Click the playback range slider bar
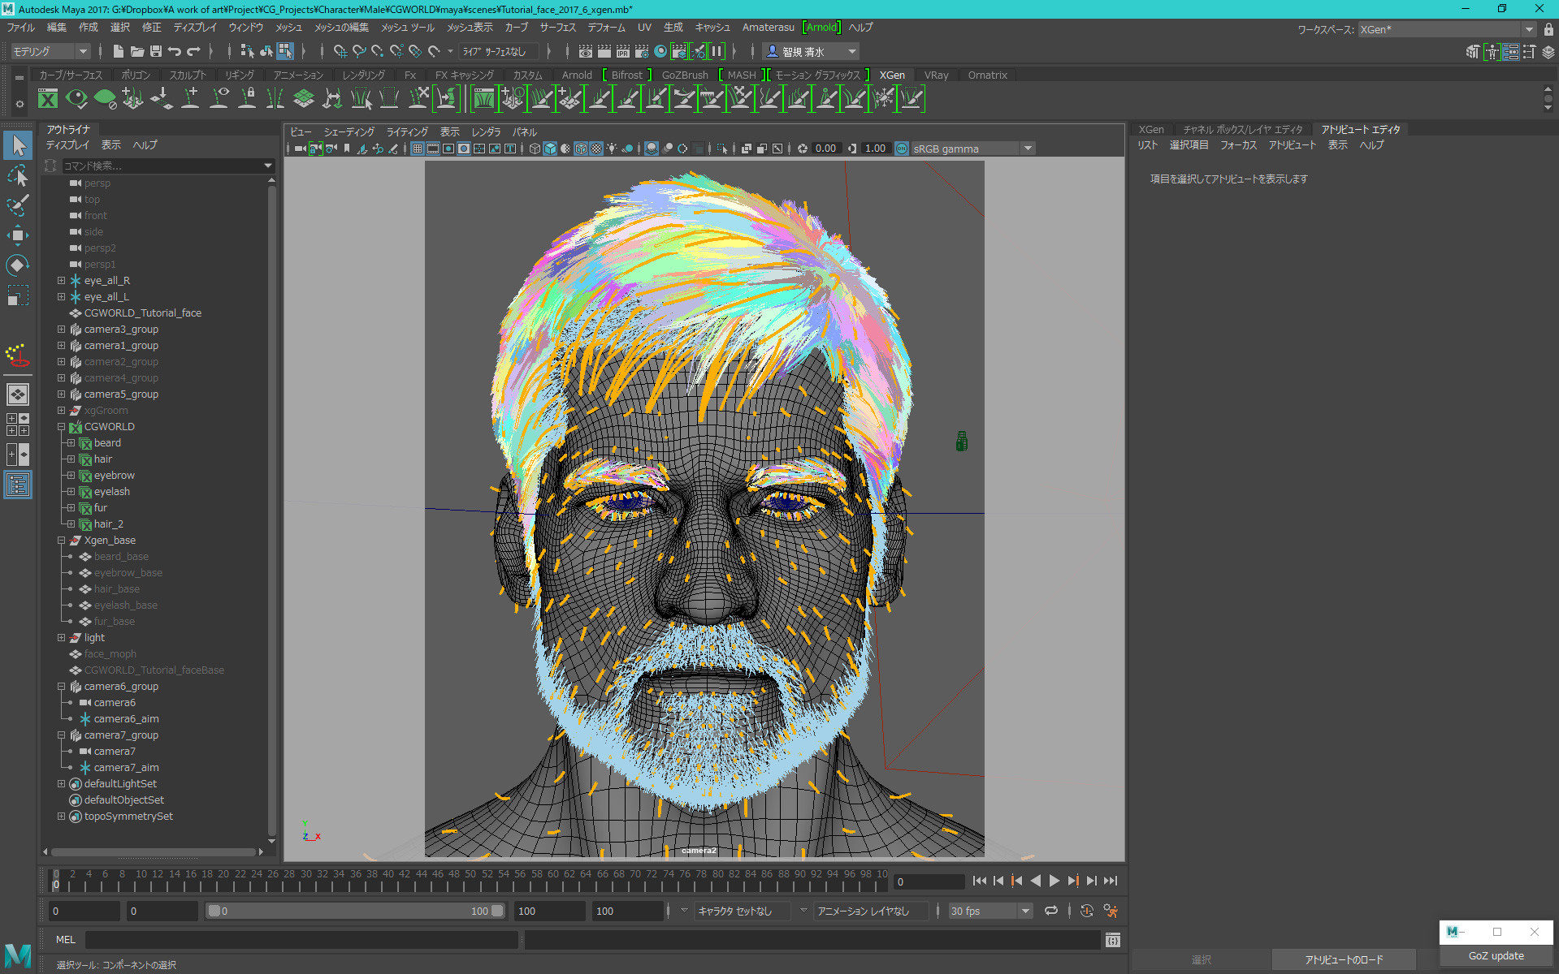 pyautogui.click(x=354, y=911)
